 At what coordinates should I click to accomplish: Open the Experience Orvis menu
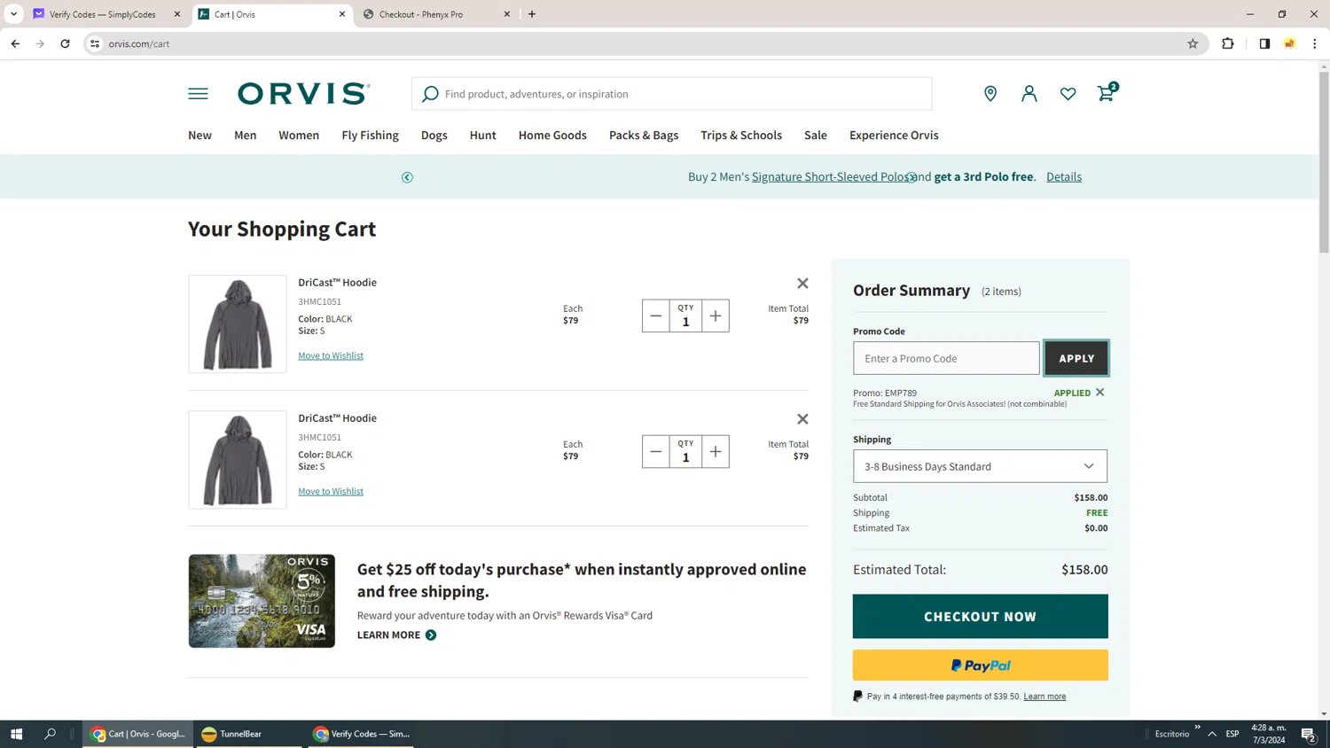pos(894,136)
